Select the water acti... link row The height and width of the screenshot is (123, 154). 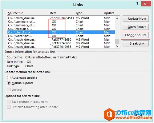coord(61,36)
